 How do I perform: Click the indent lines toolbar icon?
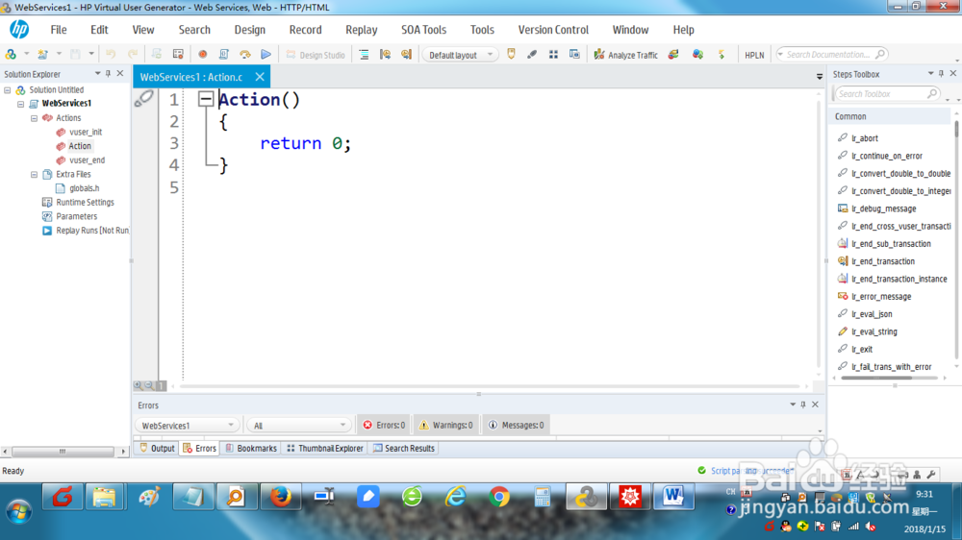pyautogui.click(x=364, y=55)
